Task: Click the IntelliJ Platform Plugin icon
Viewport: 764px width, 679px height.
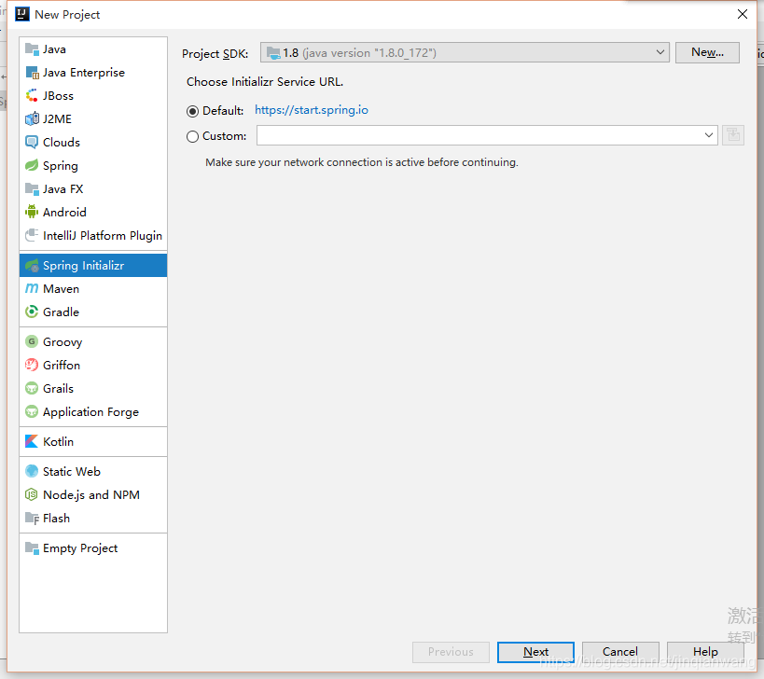Action: click(x=32, y=235)
